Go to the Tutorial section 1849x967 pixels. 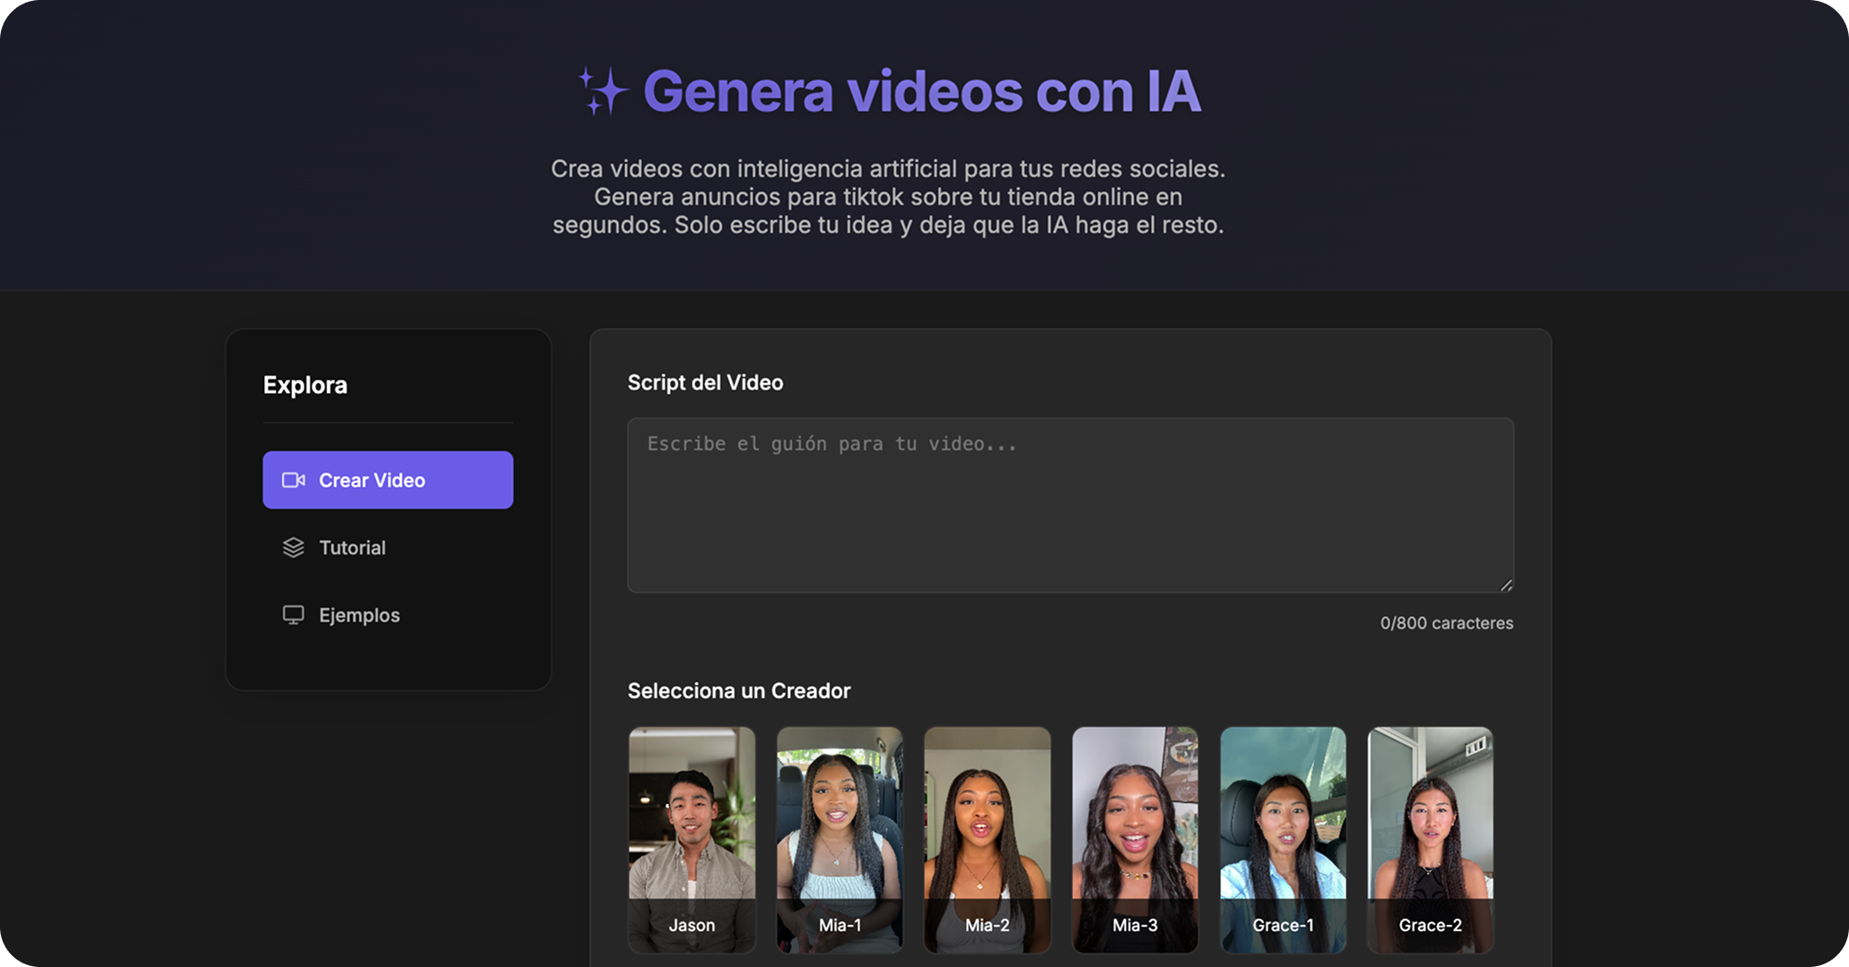point(351,547)
